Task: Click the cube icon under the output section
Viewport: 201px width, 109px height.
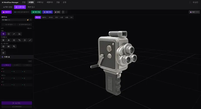Action: (x=3, y=53)
